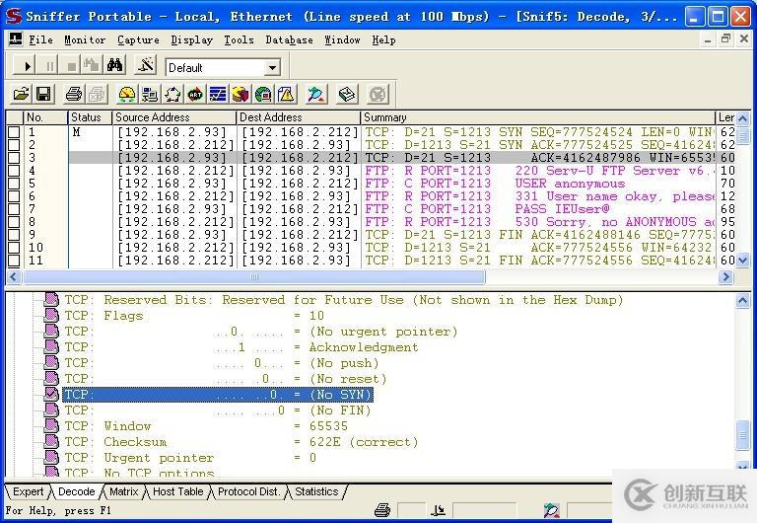Screen dimensions: 757x523
Task: Open the Alarm log warning-triangle icon
Action: pos(286,95)
